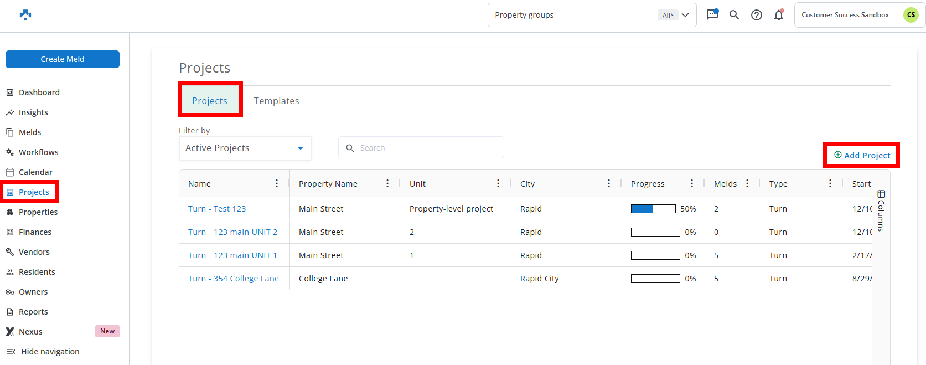The height and width of the screenshot is (365, 926).
Task: Open Name column options menu
Action: click(277, 183)
